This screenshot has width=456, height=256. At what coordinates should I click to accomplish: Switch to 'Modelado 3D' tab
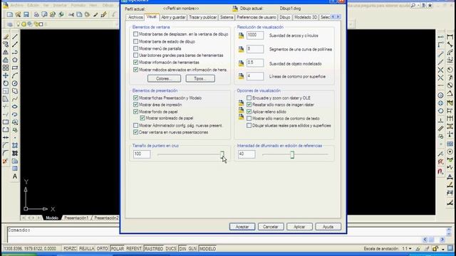pos(306,17)
